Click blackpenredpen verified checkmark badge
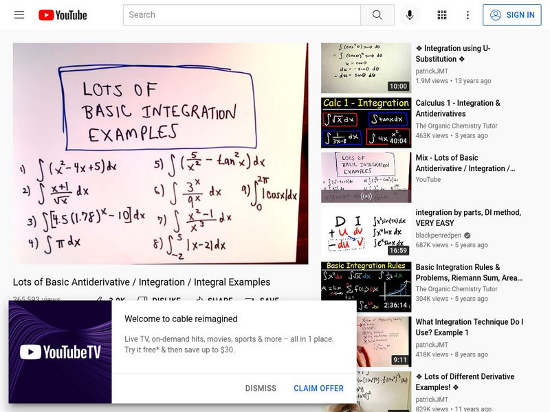The height and width of the screenshot is (412, 550). coord(467,236)
